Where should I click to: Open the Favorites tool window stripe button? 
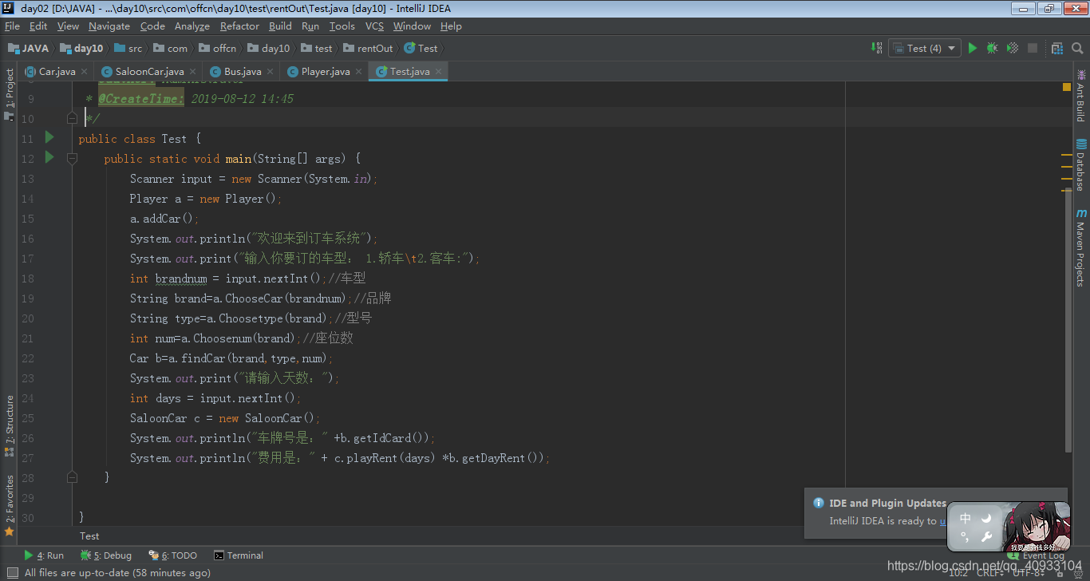[x=9, y=505]
